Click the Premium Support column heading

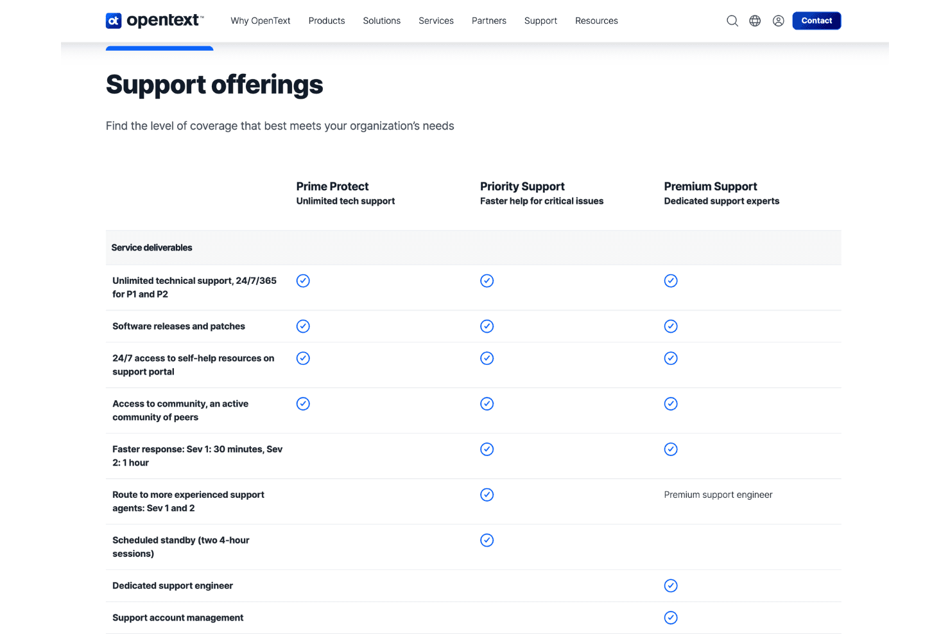point(711,186)
